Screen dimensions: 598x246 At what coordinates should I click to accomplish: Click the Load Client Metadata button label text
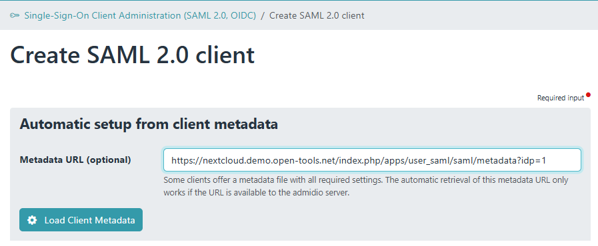(x=89, y=220)
